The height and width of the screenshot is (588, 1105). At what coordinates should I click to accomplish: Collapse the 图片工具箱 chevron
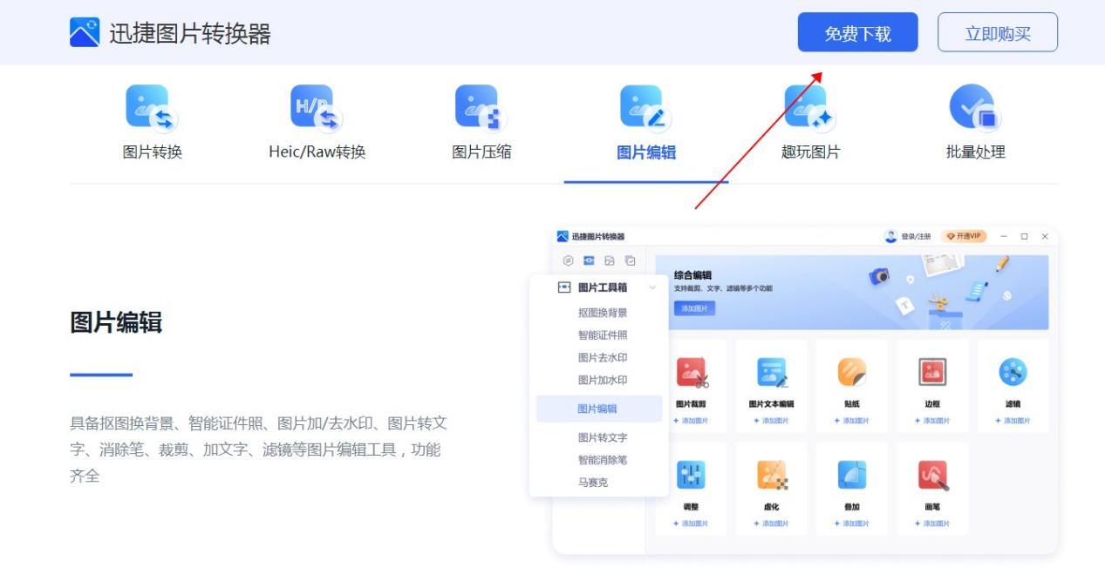[652, 287]
